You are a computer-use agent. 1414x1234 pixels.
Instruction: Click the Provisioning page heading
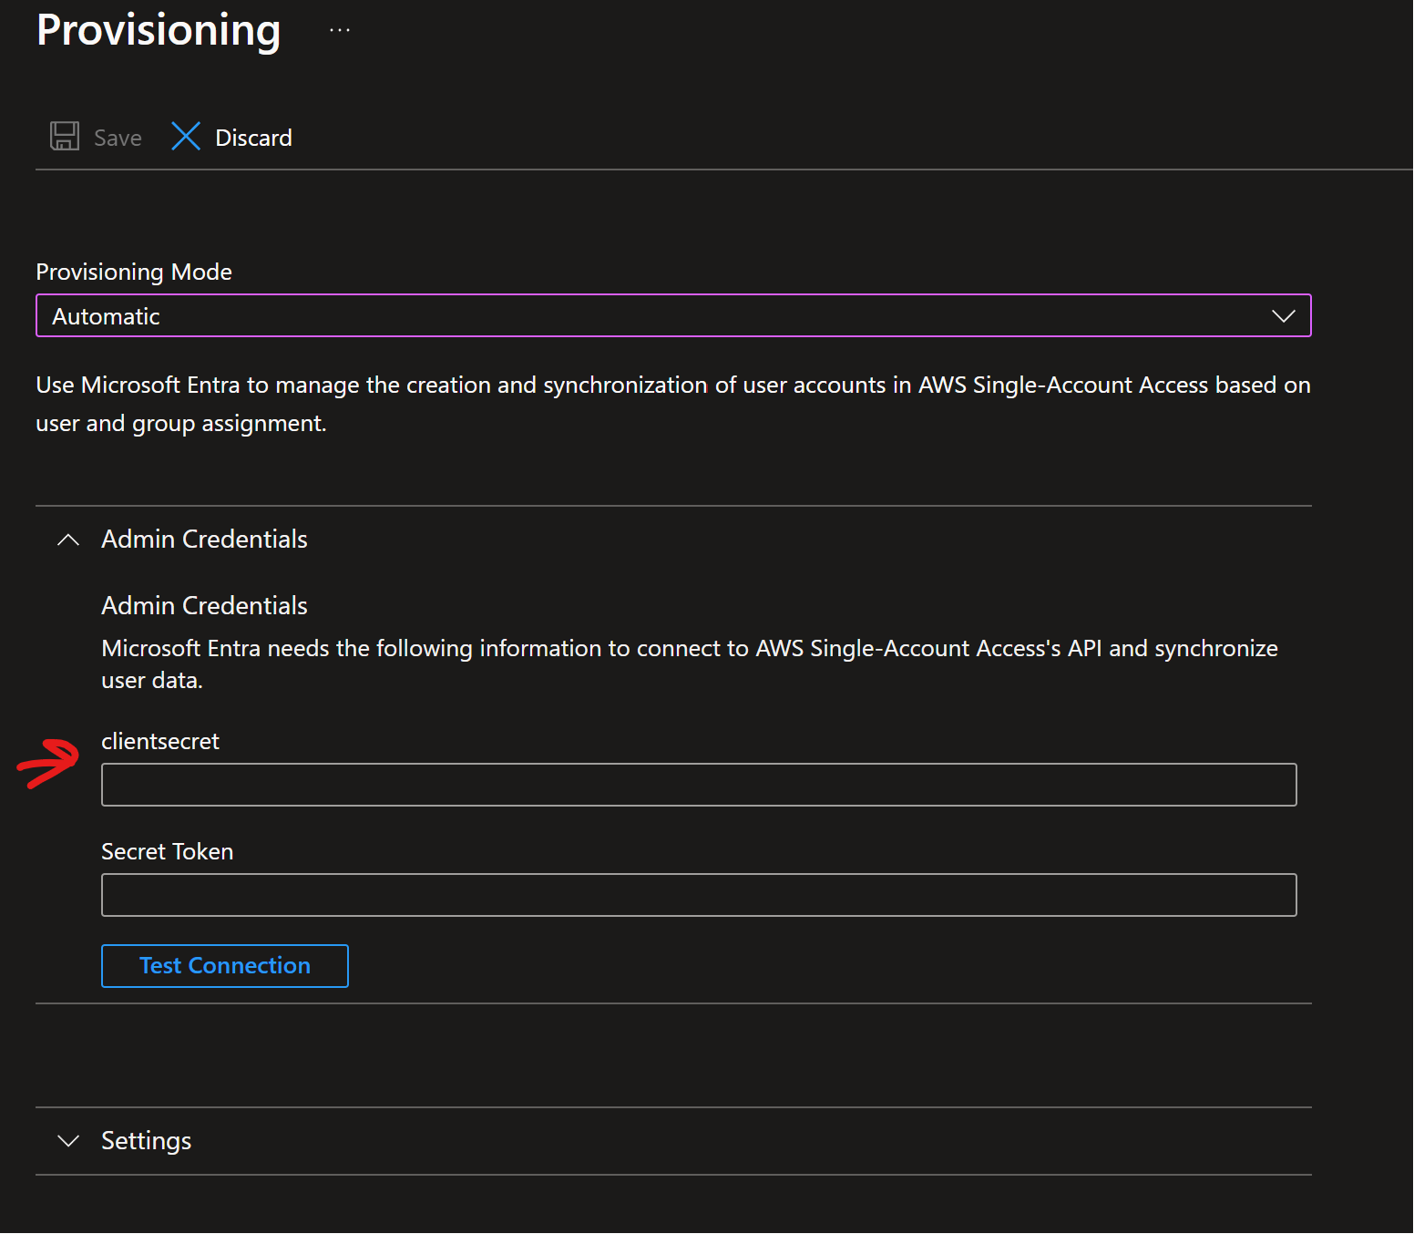tap(159, 30)
